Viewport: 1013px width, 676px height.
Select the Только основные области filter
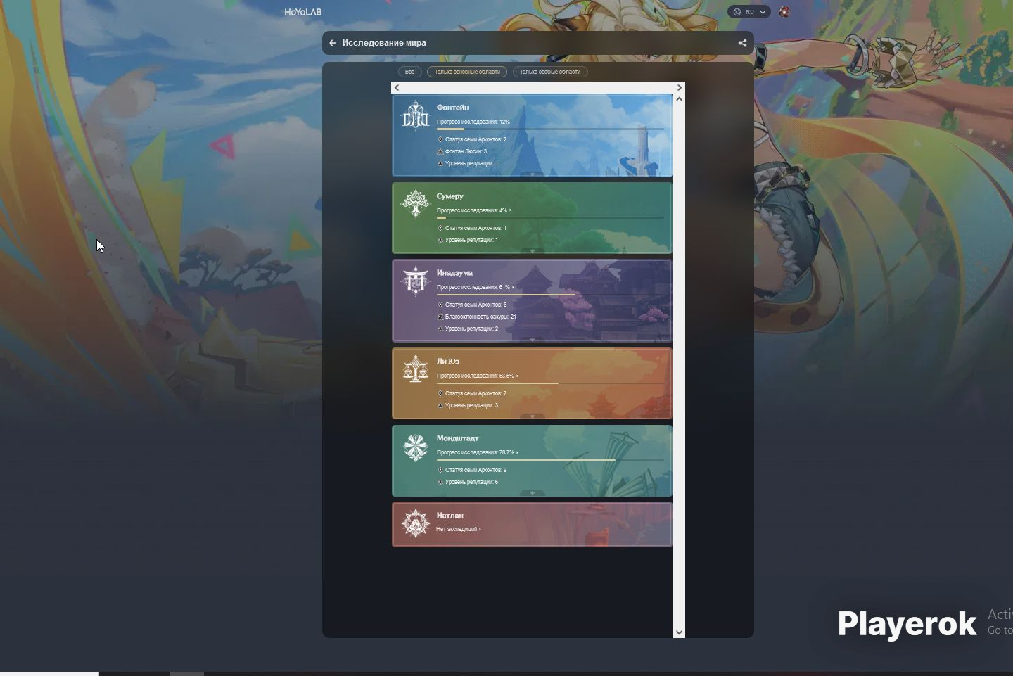(x=467, y=72)
